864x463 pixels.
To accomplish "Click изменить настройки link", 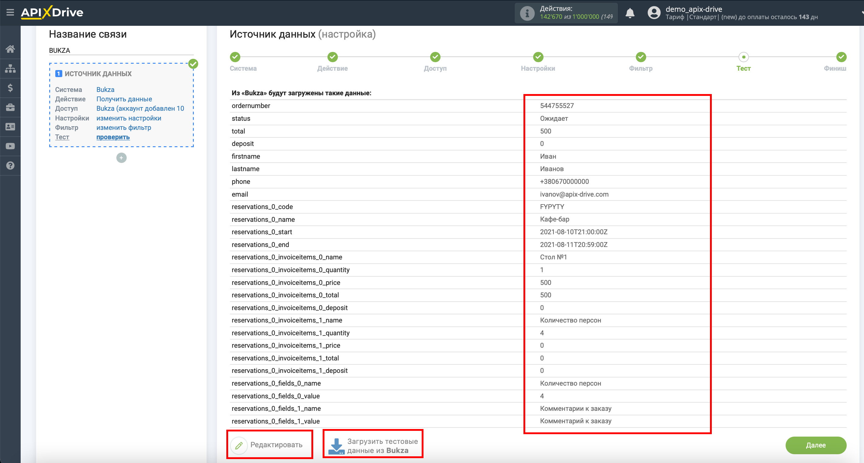I will click(129, 118).
